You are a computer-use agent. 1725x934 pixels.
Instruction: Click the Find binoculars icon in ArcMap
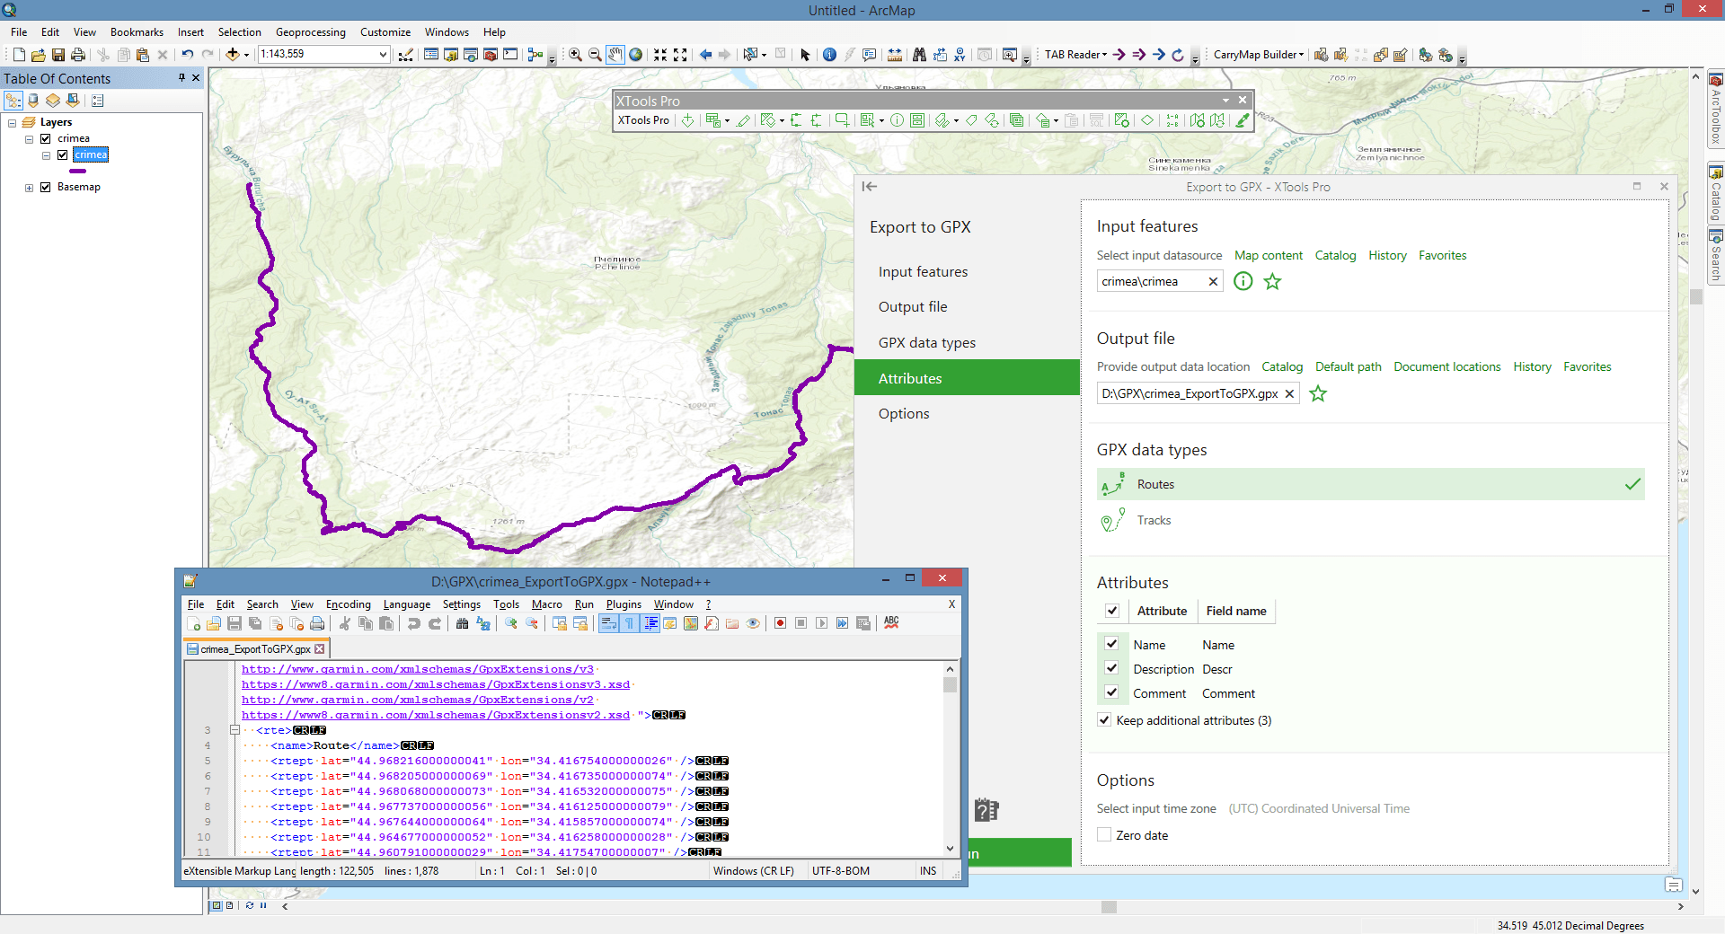[x=919, y=55]
